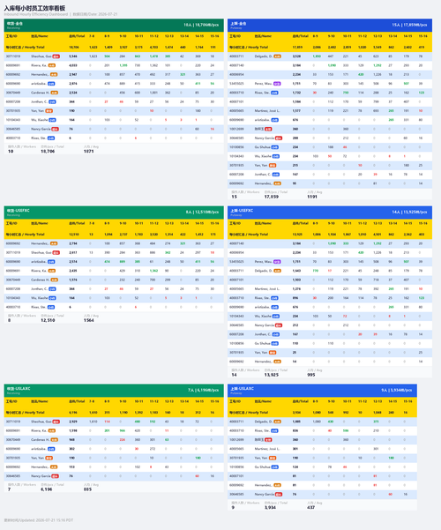The height and width of the screenshot is (530, 441).
Task: Click Delgado, D. in USLAXC Putaway table
Action: (264, 422)
